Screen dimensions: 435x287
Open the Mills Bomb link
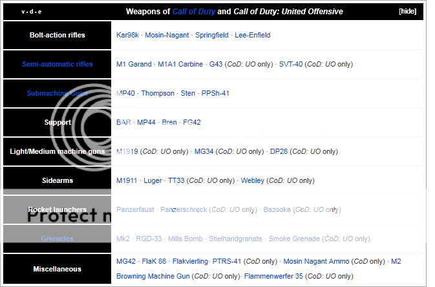click(186, 239)
